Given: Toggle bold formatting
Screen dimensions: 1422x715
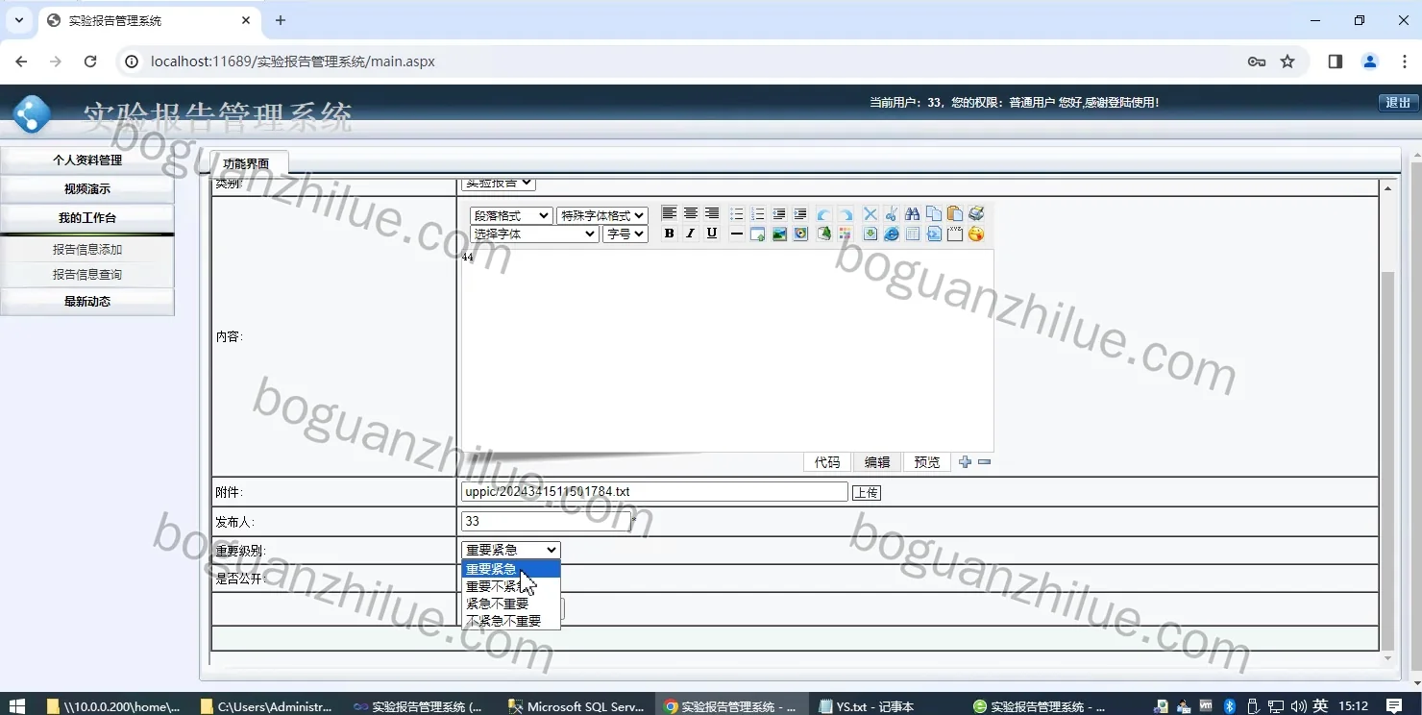Looking at the screenshot, I should click(x=670, y=234).
